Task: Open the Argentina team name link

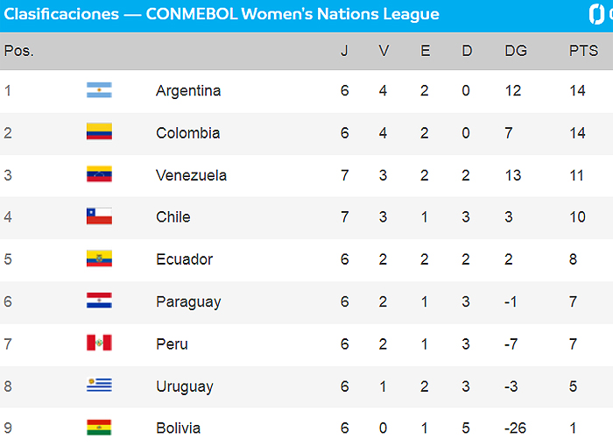Action: (x=188, y=90)
